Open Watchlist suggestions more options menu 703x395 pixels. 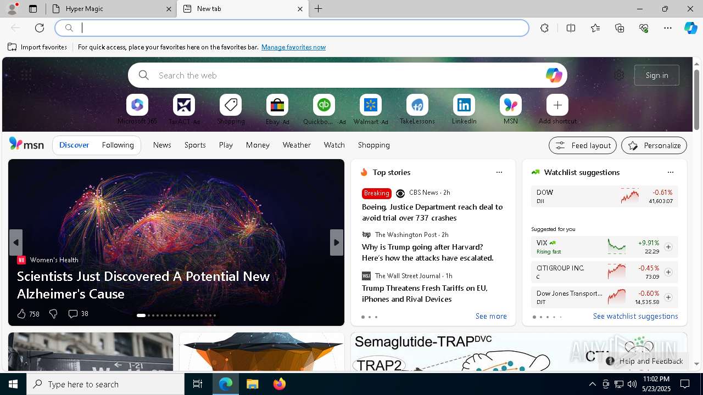pyautogui.click(x=671, y=172)
